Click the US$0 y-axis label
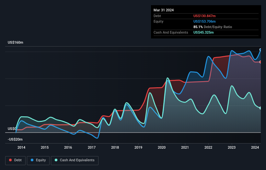The height and width of the screenshot is (170, 266). point(12,129)
